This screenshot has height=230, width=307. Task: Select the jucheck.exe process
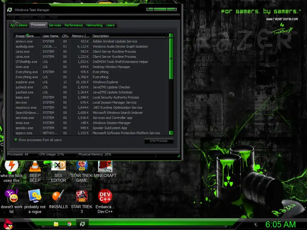[91, 87]
